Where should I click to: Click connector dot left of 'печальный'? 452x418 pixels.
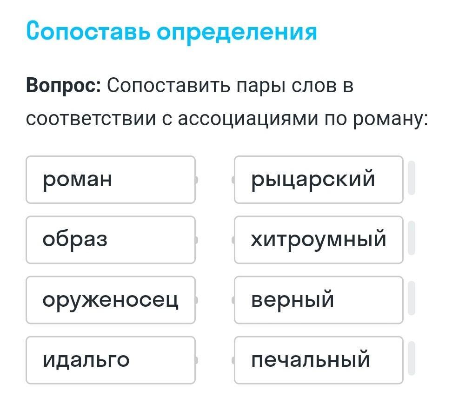point(233,360)
